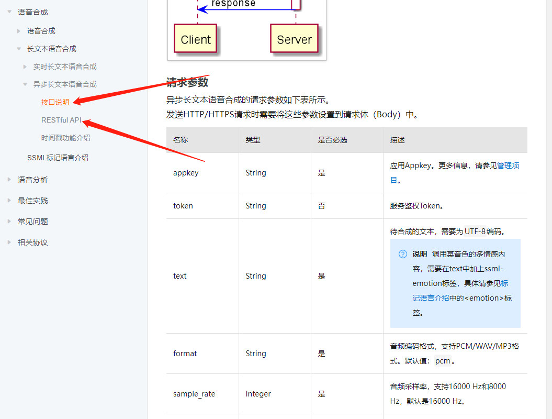Collapse the top-level 语音合成 section arrow

click(9, 12)
